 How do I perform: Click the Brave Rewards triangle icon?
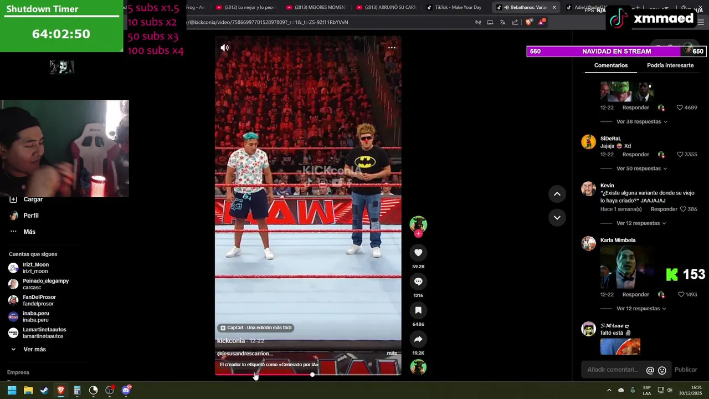click(541, 22)
